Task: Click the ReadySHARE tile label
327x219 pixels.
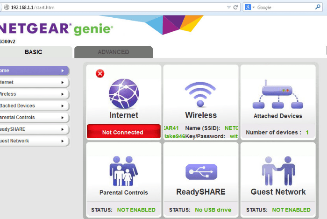Action: [x=201, y=192]
